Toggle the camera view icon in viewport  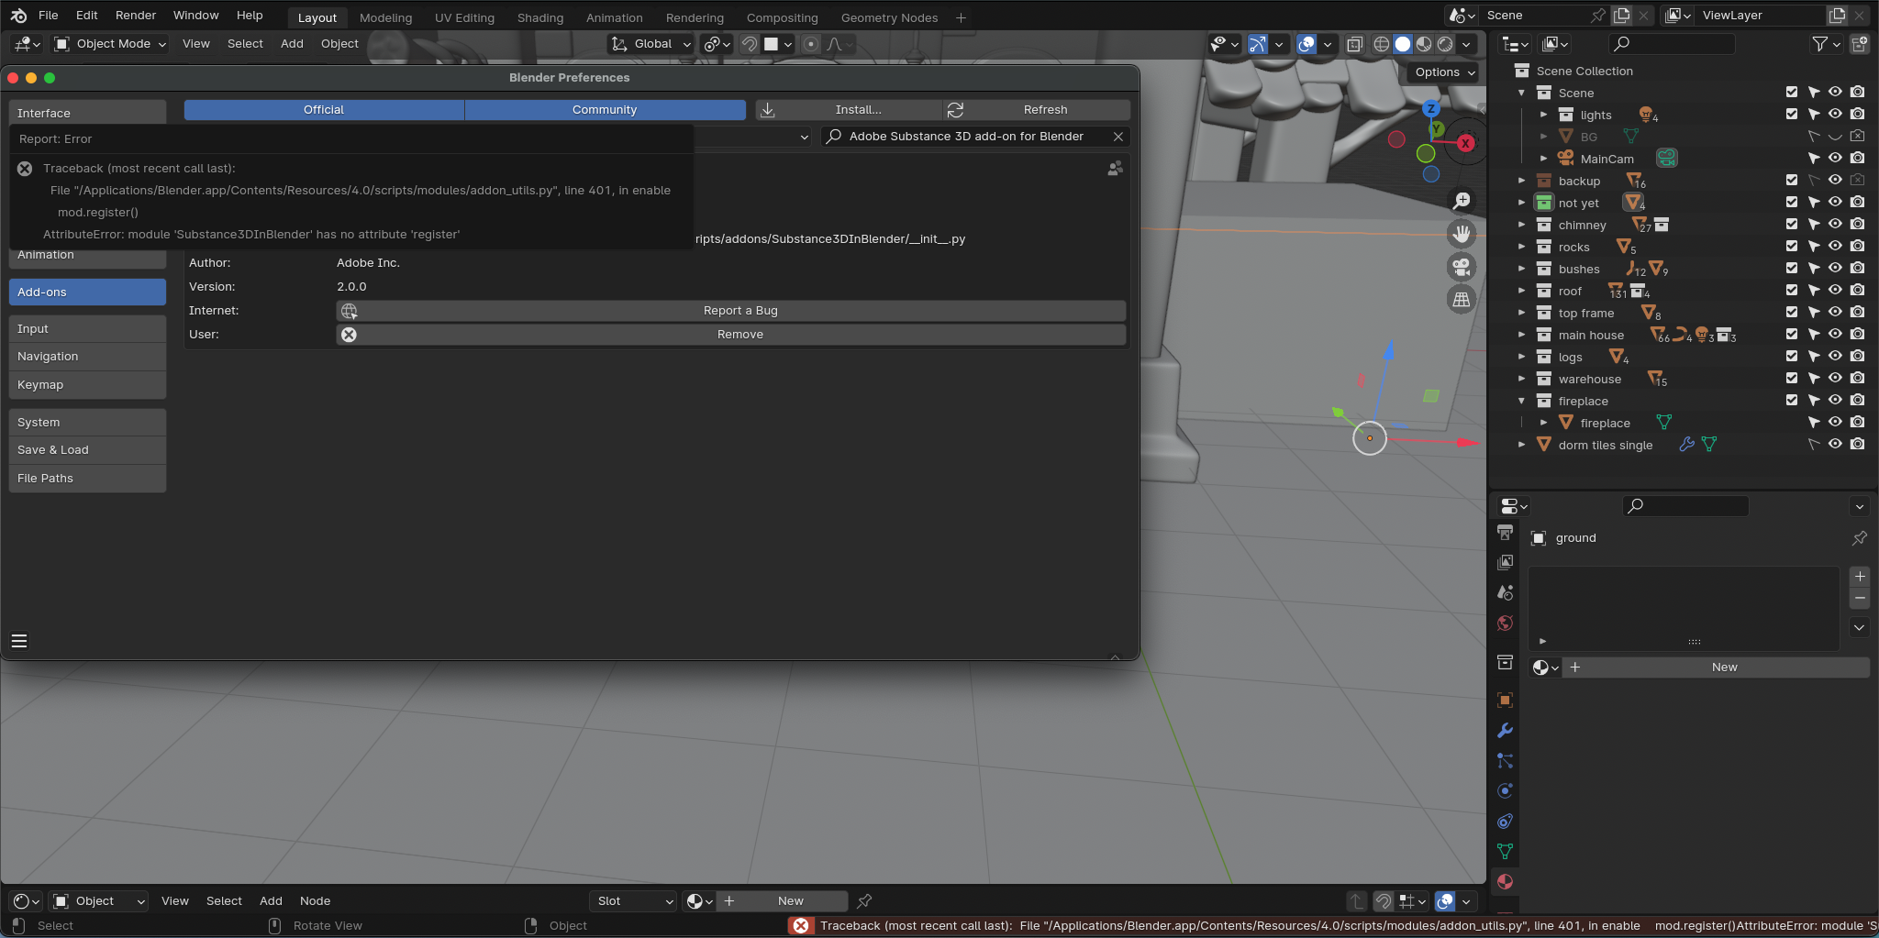click(x=1462, y=267)
